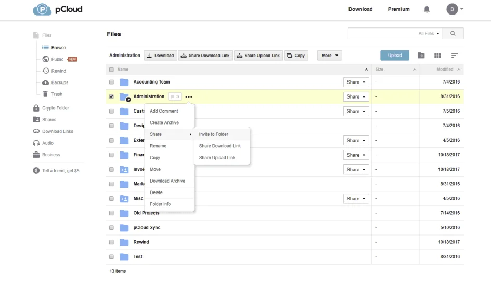491x290 pixels.
Task: Check the Accounting Team checkbox
Action: coord(111,82)
